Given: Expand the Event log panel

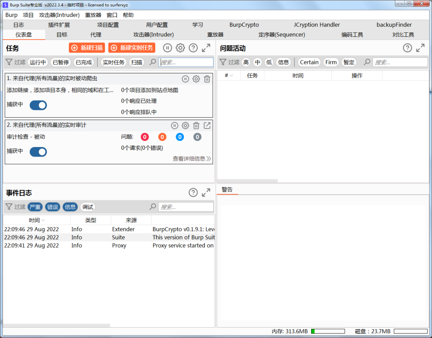Looking at the screenshot, I should 206,193.
